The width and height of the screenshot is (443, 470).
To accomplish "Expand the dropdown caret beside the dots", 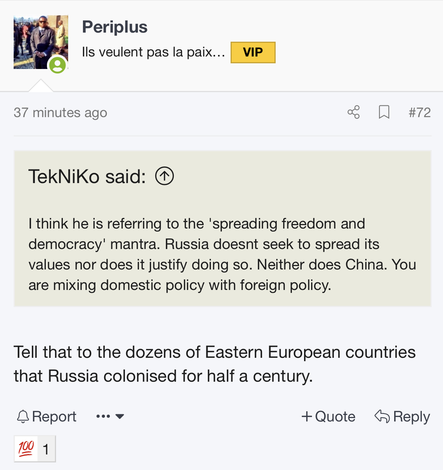I will coord(120,417).
